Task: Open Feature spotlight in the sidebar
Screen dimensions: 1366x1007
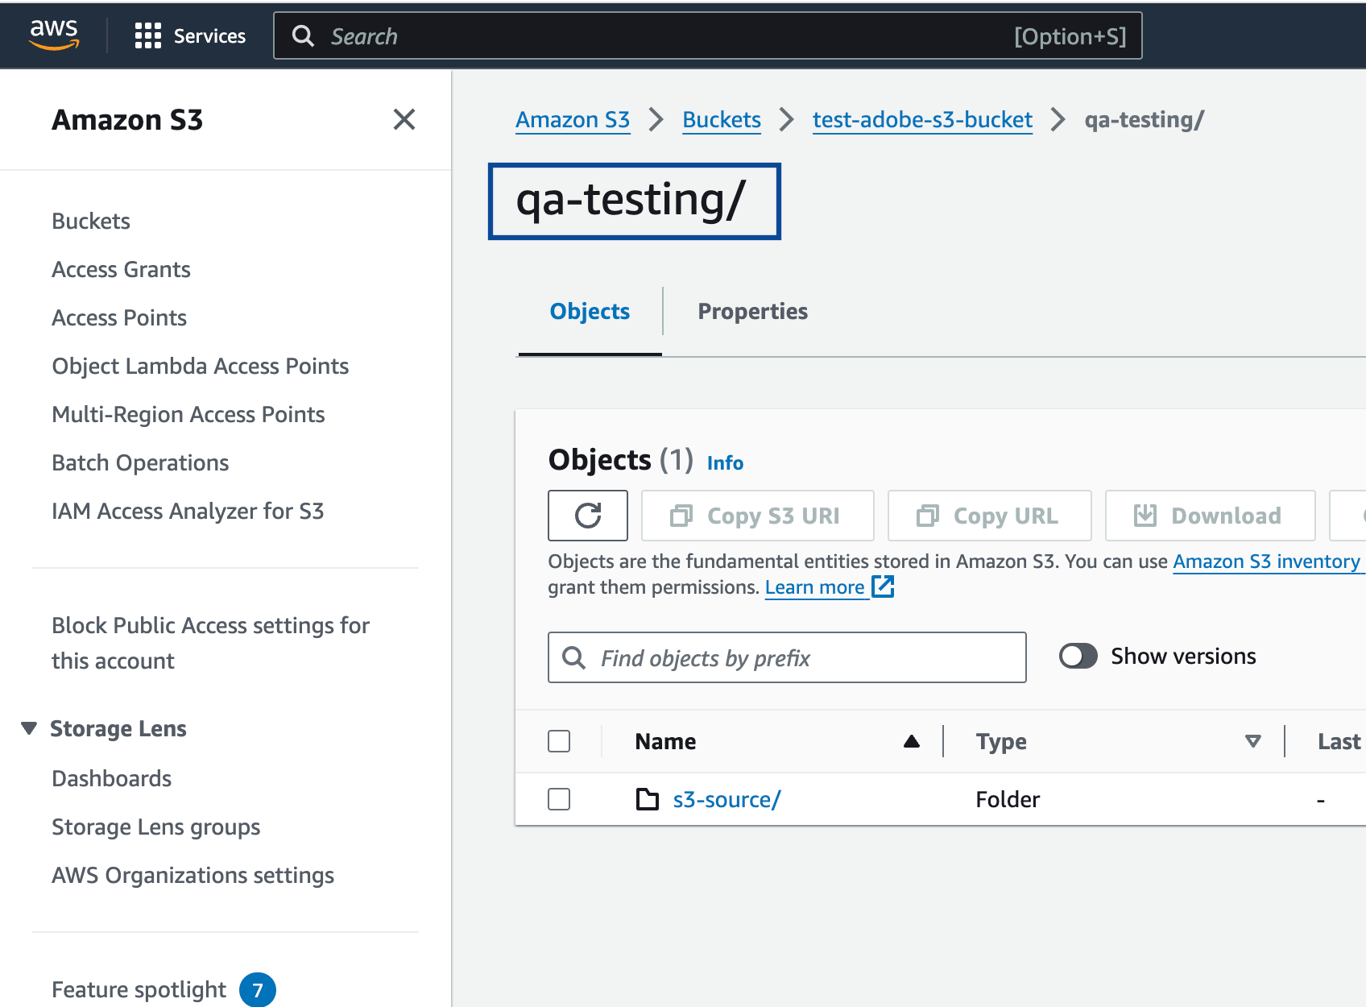Action: coord(139,990)
